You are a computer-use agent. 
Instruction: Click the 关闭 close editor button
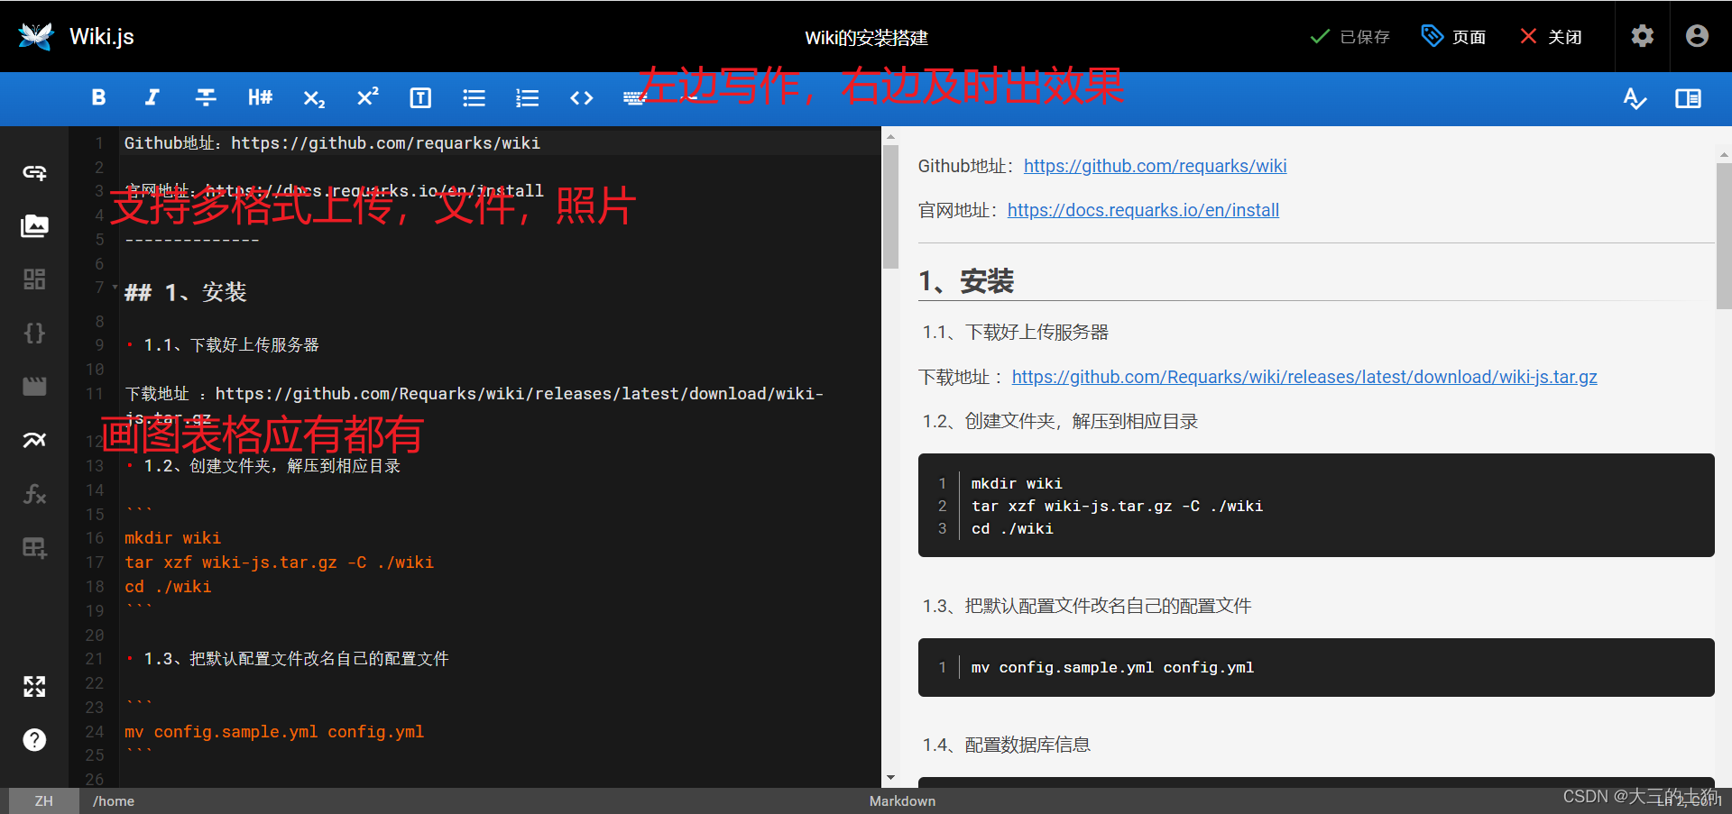[1551, 37]
